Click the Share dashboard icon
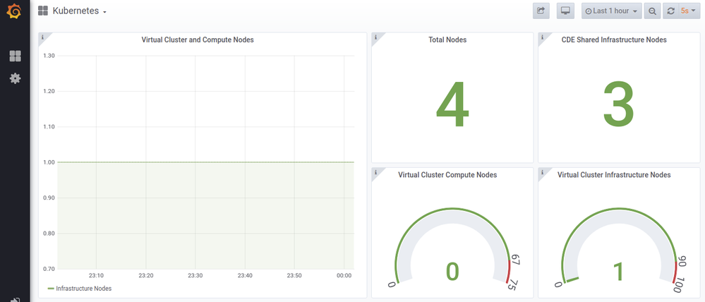 541,11
